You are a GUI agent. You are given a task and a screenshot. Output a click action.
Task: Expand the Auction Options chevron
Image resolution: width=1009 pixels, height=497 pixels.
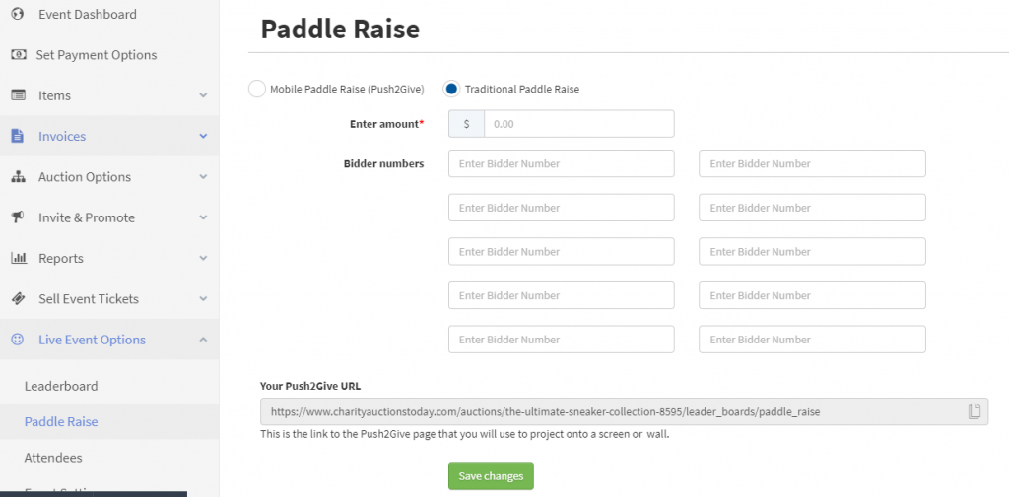point(203,177)
